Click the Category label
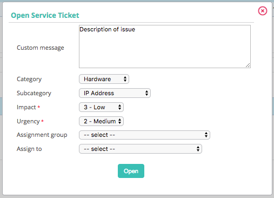The image size is (274, 198). pyautogui.click(x=29, y=79)
